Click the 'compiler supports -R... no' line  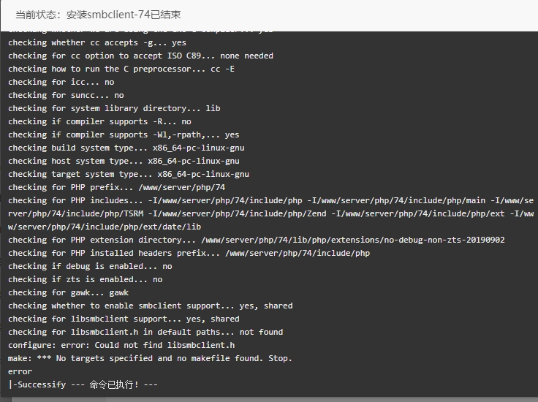click(99, 121)
